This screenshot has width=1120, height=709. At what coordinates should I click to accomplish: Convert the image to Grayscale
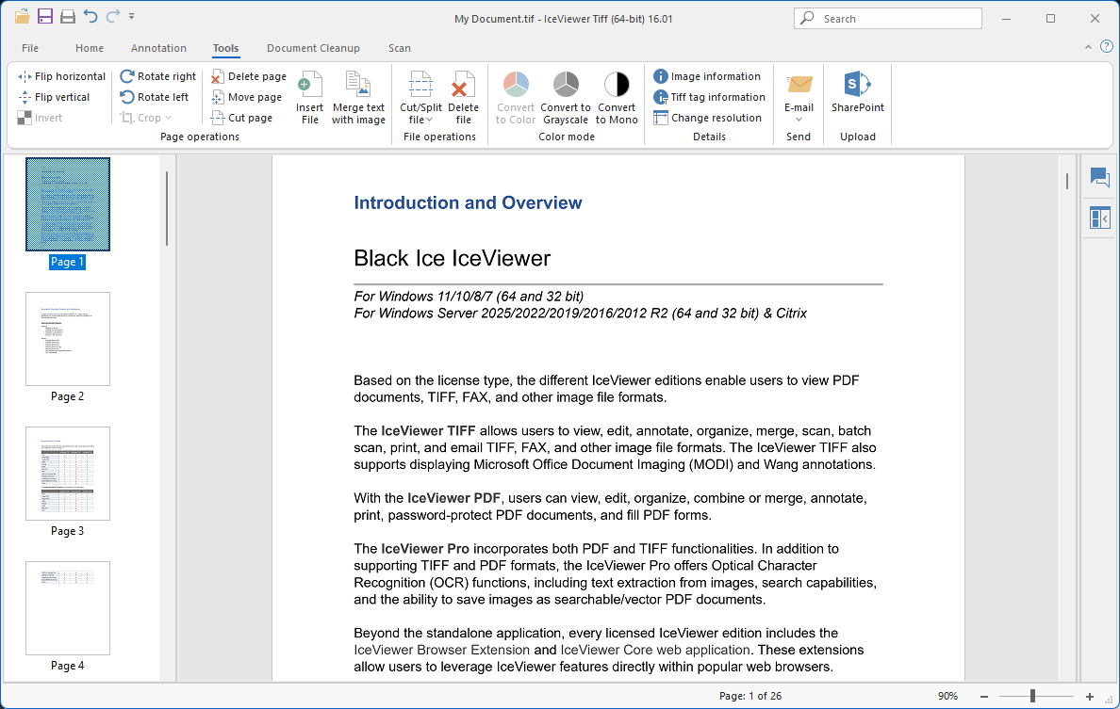566,98
